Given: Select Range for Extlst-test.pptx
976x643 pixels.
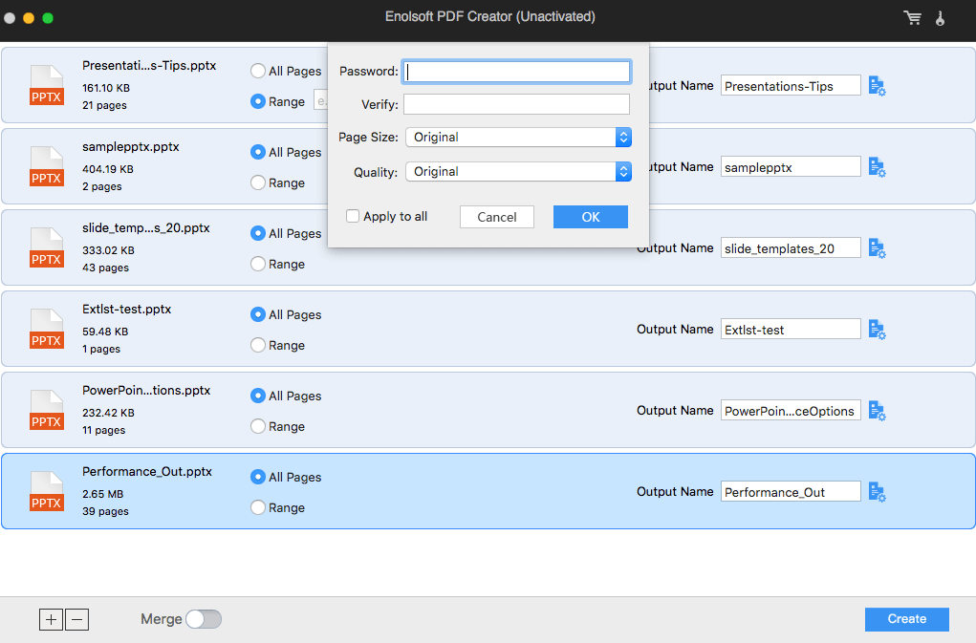Looking at the screenshot, I should (x=258, y=345).
